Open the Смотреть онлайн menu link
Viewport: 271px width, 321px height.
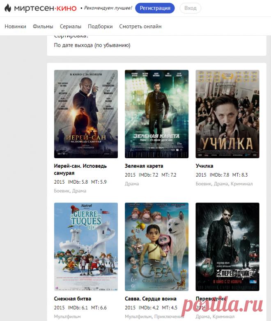click(140, 27)
